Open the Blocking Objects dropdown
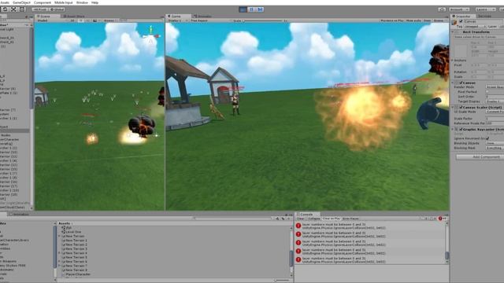The height and width of the screenshot is (283, 504). point(495,143)
